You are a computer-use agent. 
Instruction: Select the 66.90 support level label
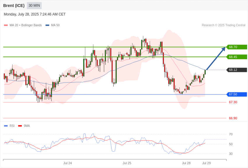coord(233,118)
